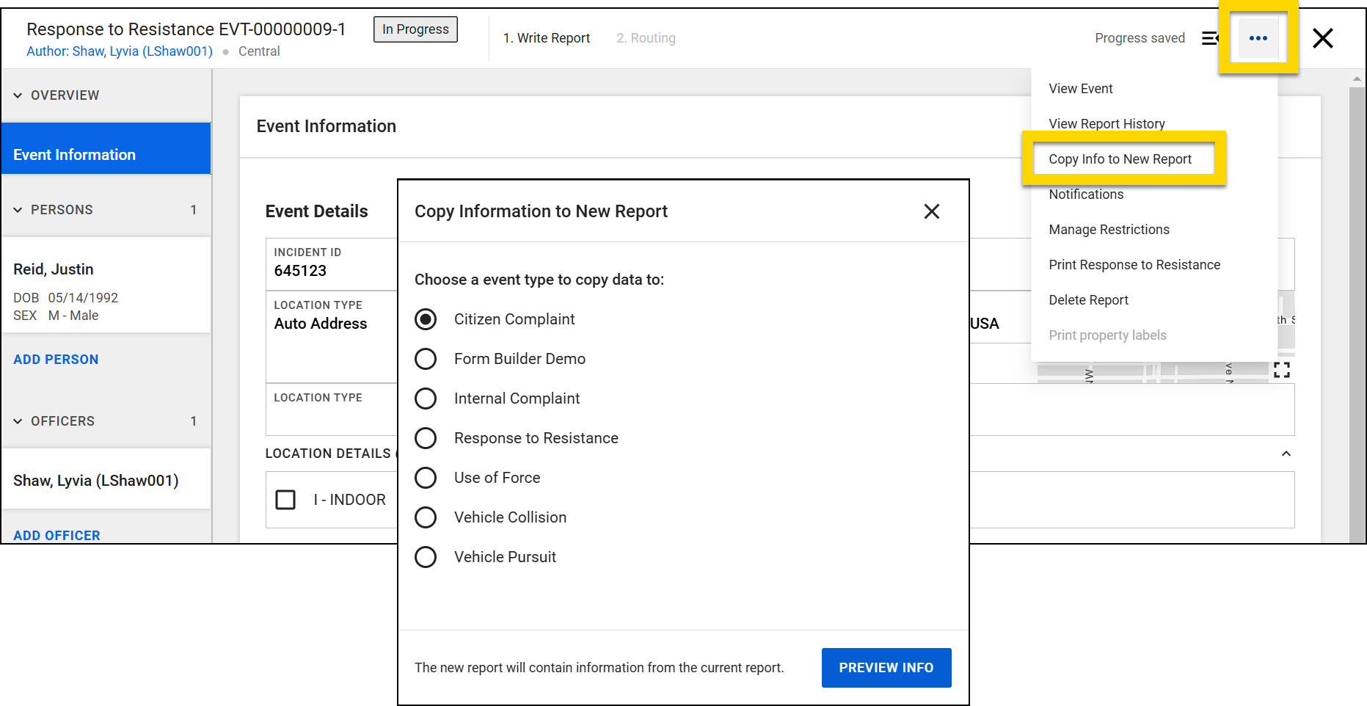
Task: Click the PREVIEW INFO button
Action: pos(886,668)
